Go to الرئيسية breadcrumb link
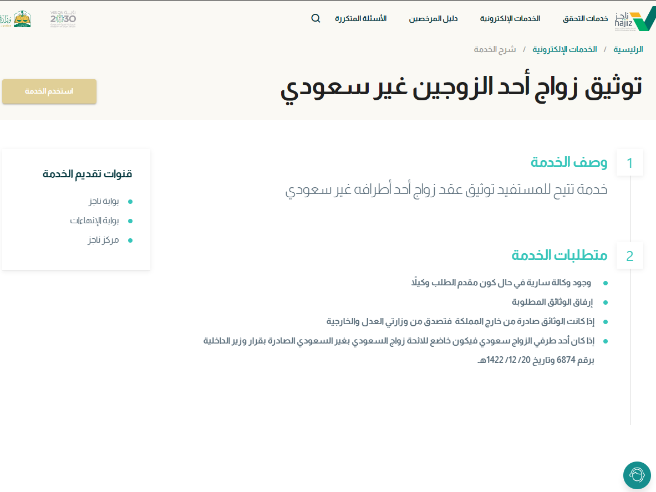Screen dimensions: 656x492 tap(628, 49)
